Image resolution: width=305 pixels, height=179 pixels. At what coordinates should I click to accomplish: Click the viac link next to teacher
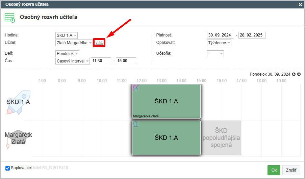click(x=99, y=43)
